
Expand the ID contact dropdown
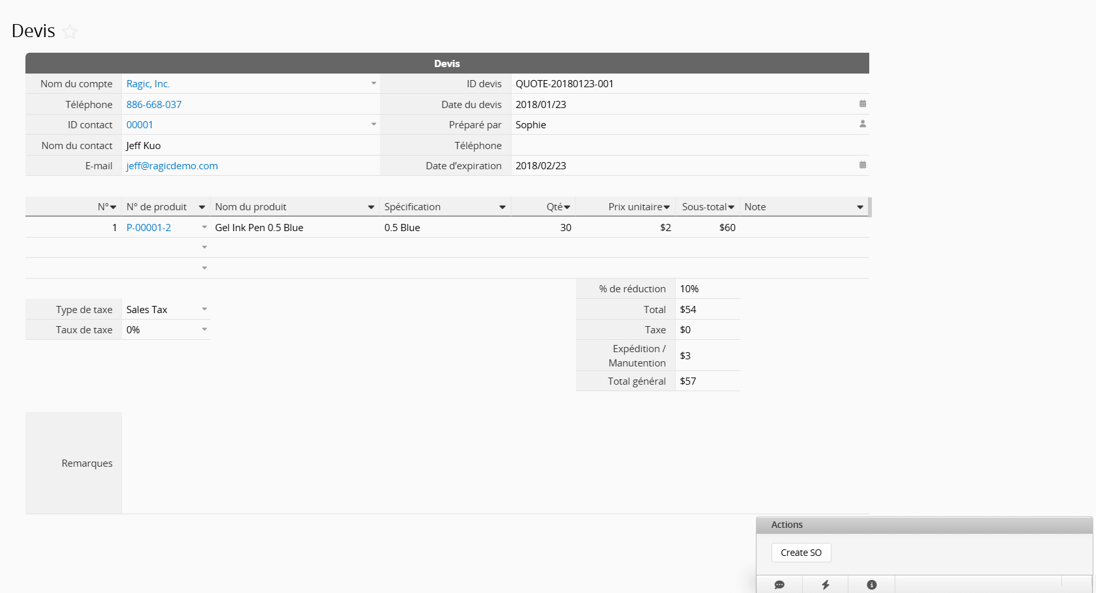pyautogui.click(x=373, y=124)
